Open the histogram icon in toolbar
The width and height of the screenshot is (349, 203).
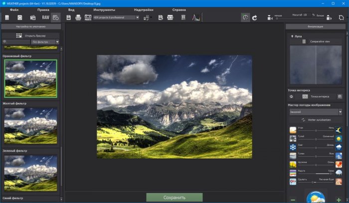point(196,17)
